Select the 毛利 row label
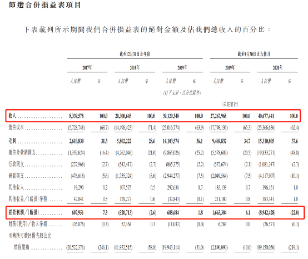This screenshot has height=259, width=308. pyautogui.click(x=12, y=141)
